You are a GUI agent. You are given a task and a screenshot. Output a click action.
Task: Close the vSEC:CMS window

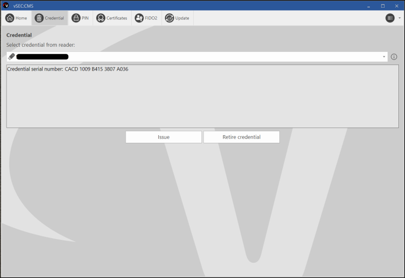397,6
